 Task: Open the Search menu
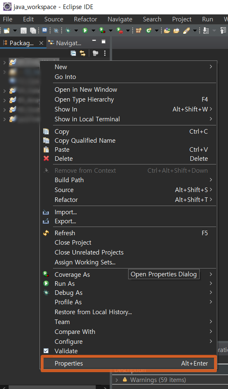tap(152, 19)
